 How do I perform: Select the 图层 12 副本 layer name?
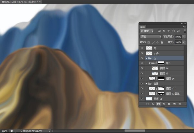coord(173,94)
